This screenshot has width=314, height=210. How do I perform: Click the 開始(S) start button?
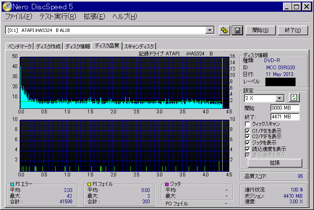[x=260, y=30]
